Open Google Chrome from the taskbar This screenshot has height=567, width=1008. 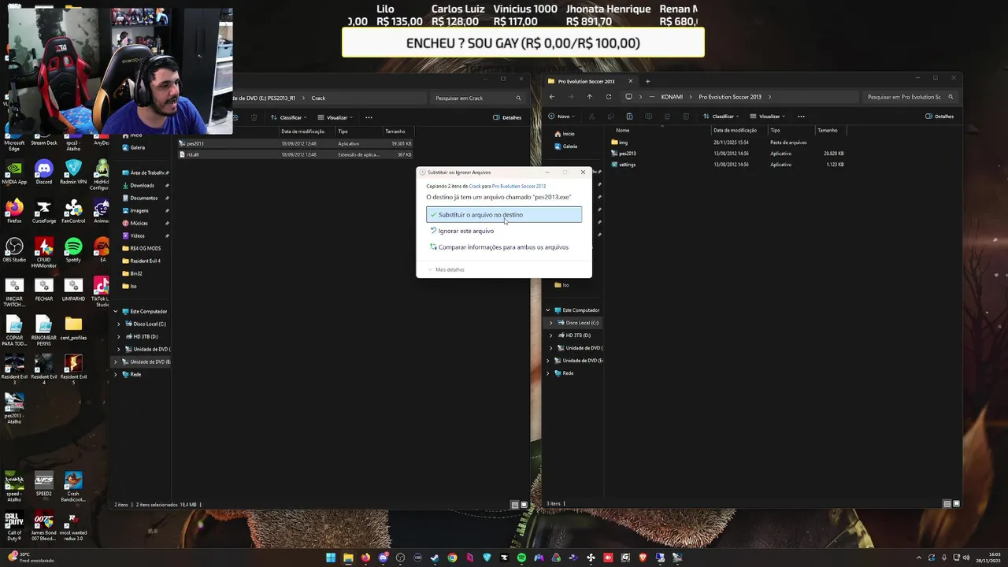(452, 558)
